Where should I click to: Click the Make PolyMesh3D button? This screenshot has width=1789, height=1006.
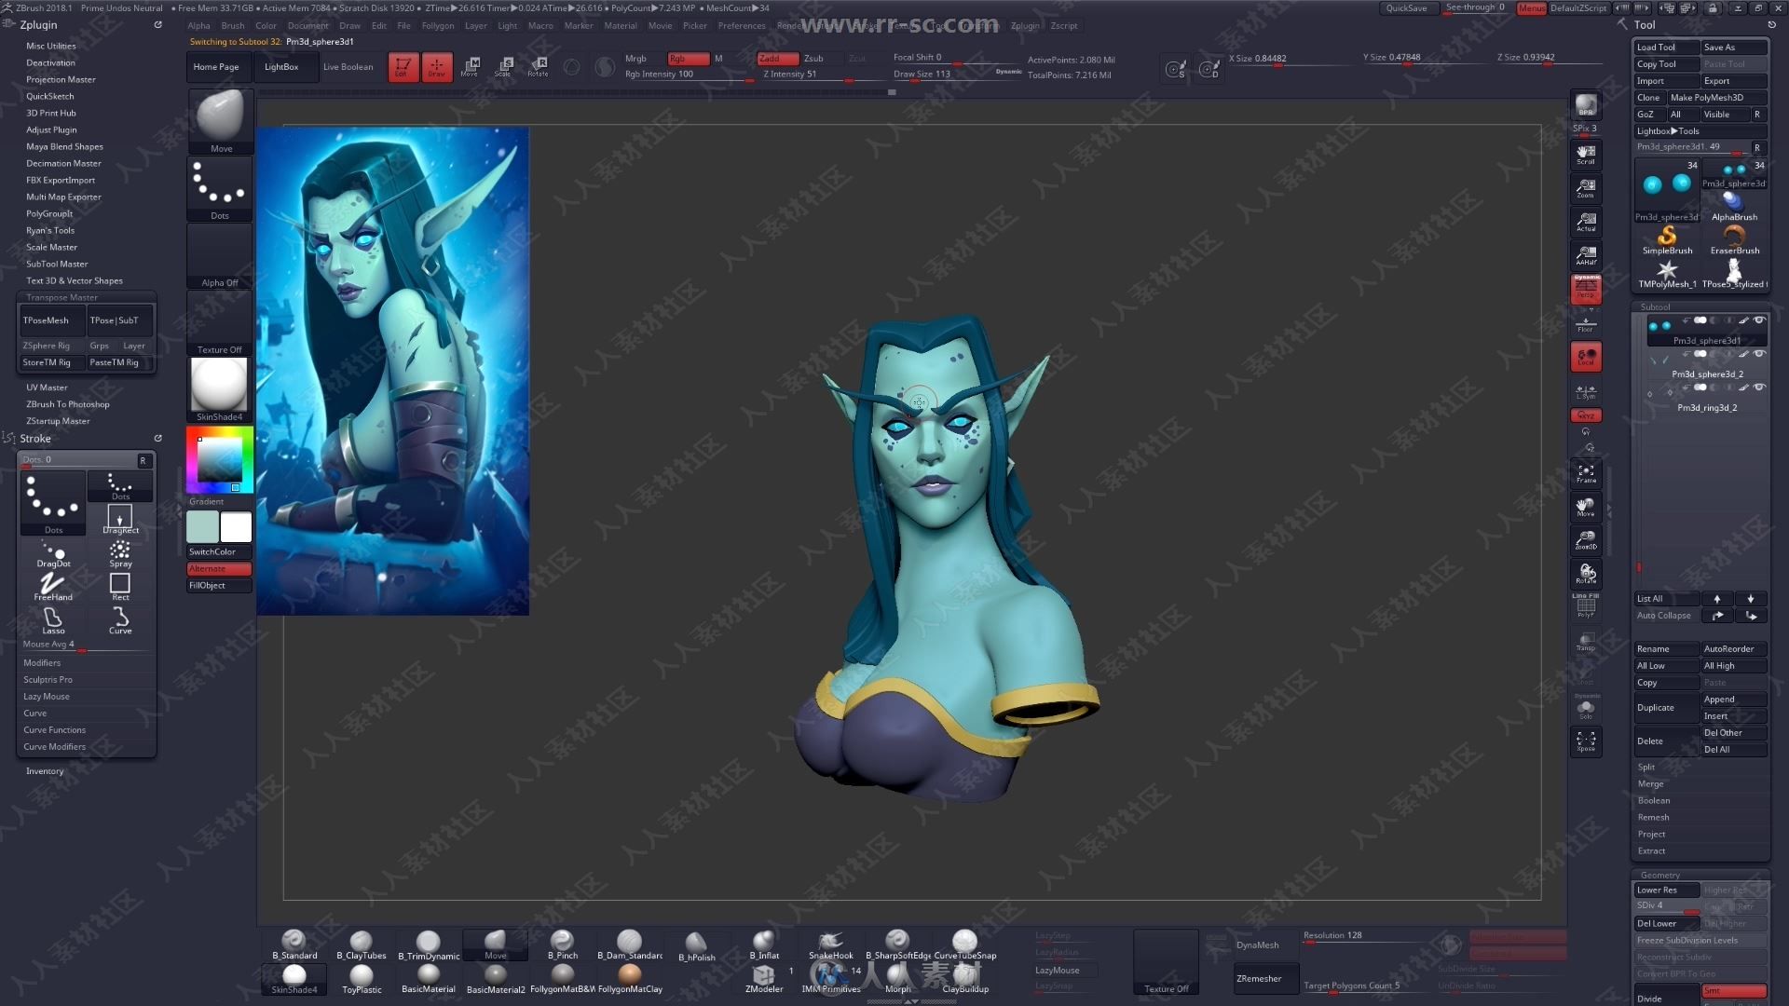click(1718, 97)
